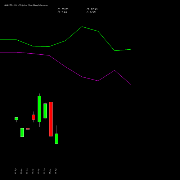Screen dimensions: 180x180
Task: Select the 18 Sep date label
Action: (x=56, y=171)
